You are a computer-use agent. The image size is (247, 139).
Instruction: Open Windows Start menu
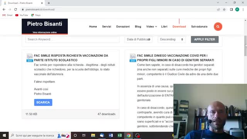(4, 136)
